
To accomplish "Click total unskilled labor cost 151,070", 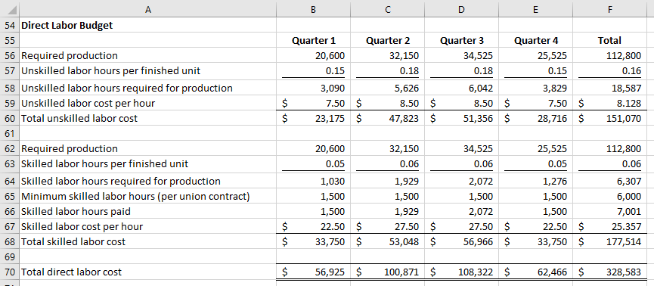I will tap(609, 118).
